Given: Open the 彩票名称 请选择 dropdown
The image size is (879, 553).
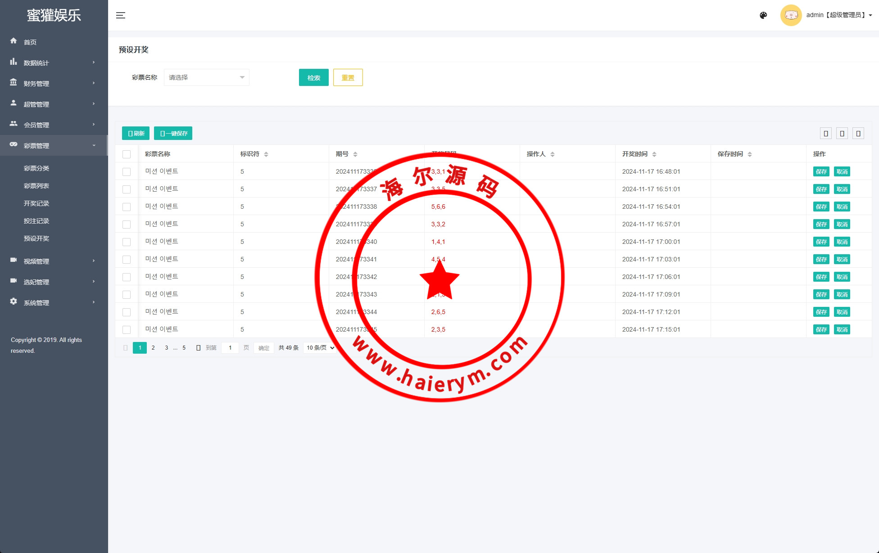Looking at the screenshot, I should [206, 77].
